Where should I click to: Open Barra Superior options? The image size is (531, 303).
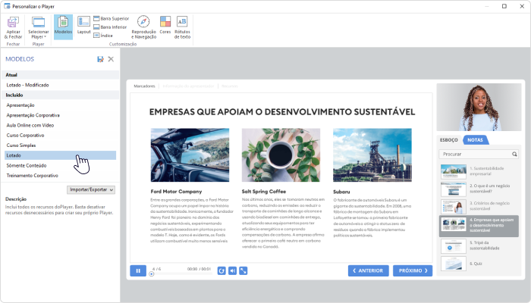(x=111, y=18)
